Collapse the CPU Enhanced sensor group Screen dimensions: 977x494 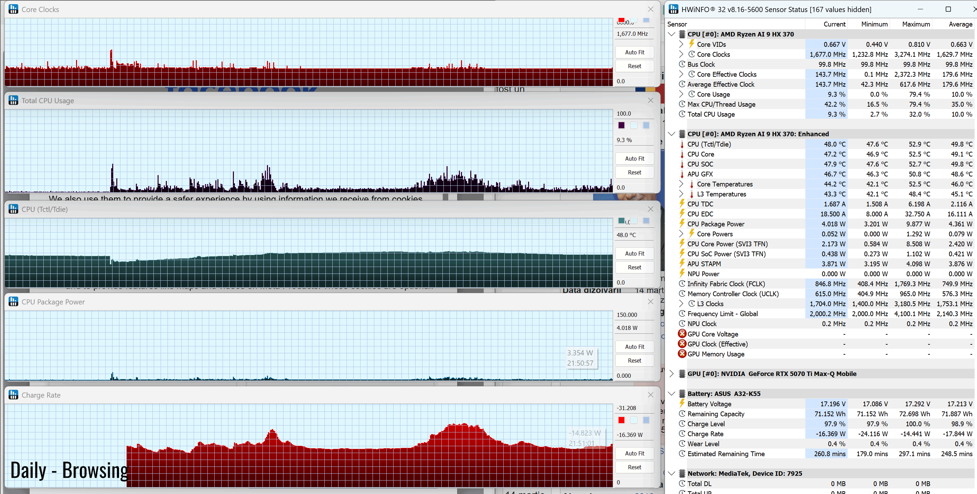click(x=671, y=134)
